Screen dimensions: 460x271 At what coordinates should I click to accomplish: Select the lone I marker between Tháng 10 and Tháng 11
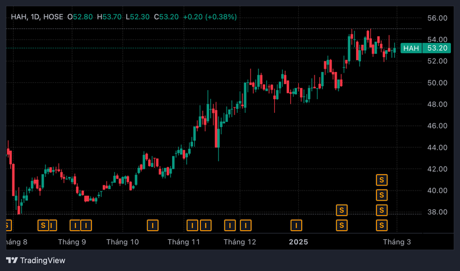tap(152, 226)
